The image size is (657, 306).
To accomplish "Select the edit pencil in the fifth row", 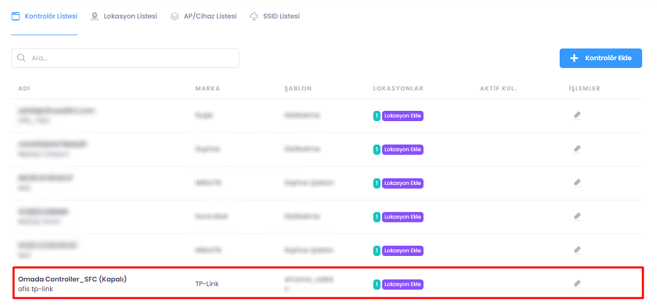I will click(x=577, y=250).
